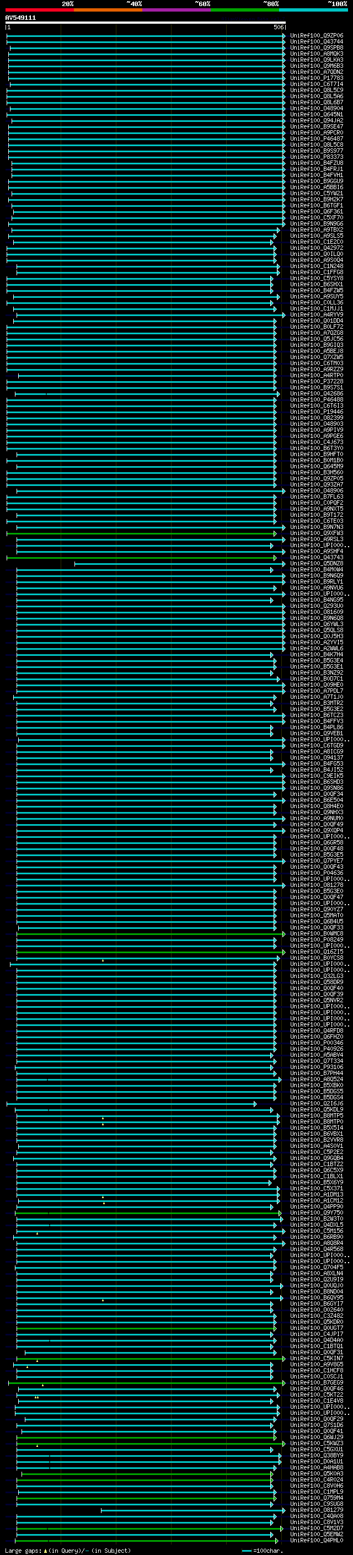The height and width of the screenshot is (1555, 353).
Task: Select hit label UniRef100_C1MJJ1
Action: (317, 308)
